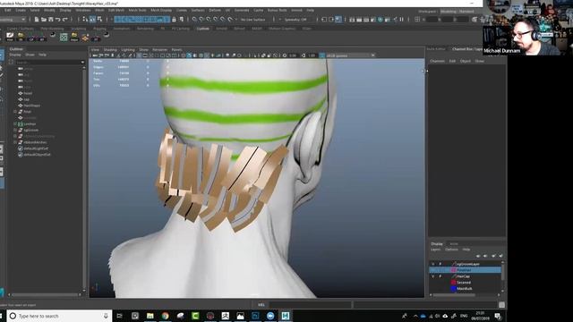Switch to the Custom shelf tab
The width and height of the screenshot is (573, 322).
click(x=203, y=29)
